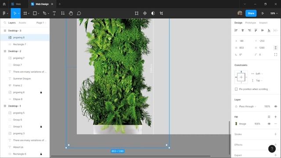The height and width of the screenshot is (158, 281).
Task: Close the Web Design tab
Action: point(52,4)
